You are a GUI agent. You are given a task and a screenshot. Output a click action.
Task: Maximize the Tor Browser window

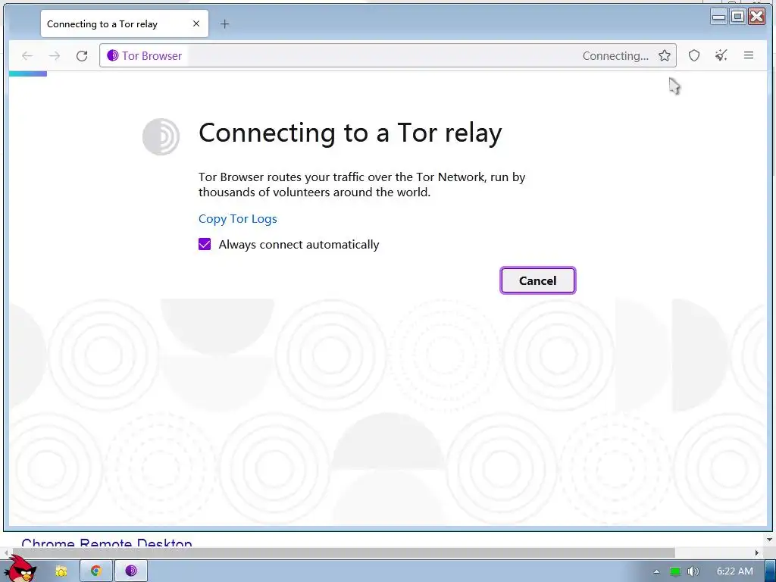pyautogui.click(x=737, y=17)
